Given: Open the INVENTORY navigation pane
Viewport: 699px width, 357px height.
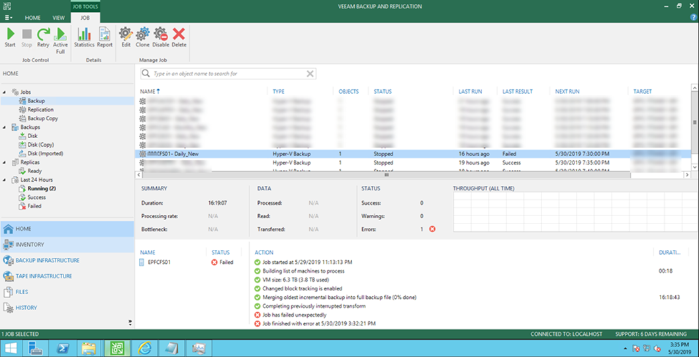Looking at the screenshot, I should [67, 245].
